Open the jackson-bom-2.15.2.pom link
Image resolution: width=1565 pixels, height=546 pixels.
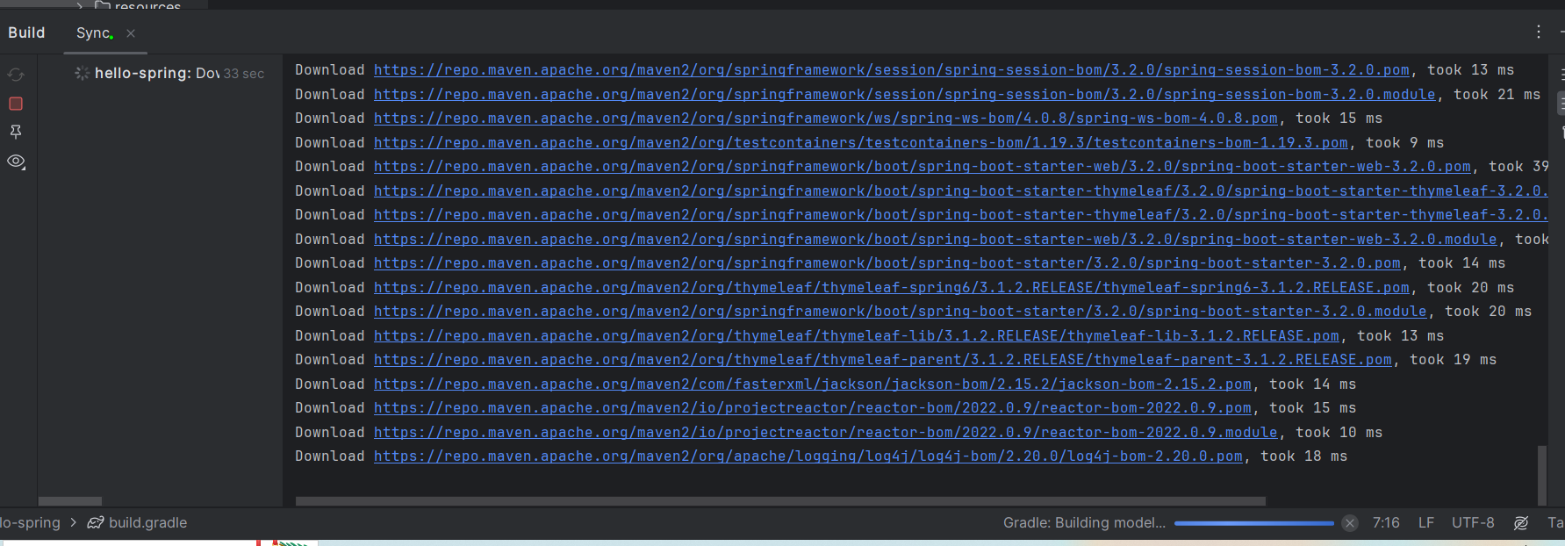tap(812, 384)
